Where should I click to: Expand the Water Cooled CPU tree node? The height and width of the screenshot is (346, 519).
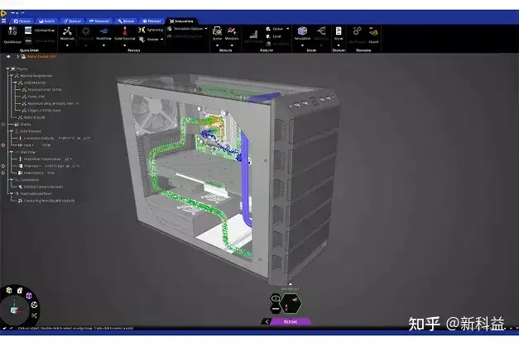[17, 56]
